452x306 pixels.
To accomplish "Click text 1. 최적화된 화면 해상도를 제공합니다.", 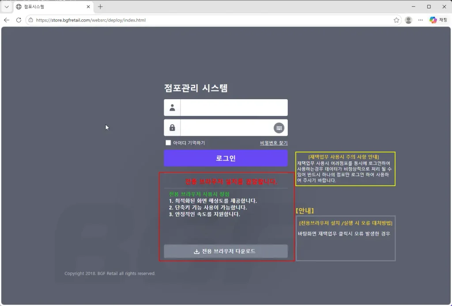I will [x=213, y=201].
